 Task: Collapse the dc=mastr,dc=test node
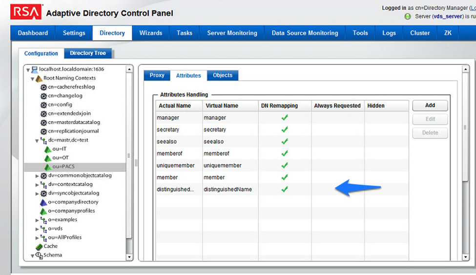(37, 141)
